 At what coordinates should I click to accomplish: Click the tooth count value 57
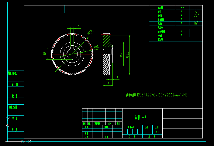point(195,11)
